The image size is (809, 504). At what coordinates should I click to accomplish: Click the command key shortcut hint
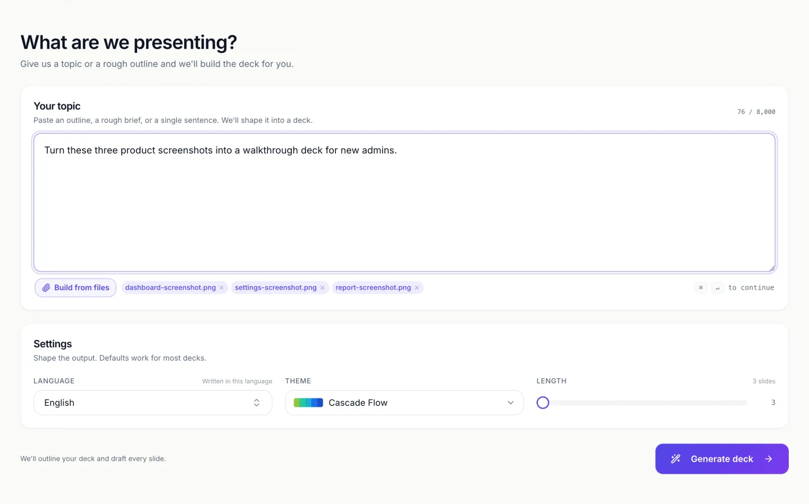[701, 288]
